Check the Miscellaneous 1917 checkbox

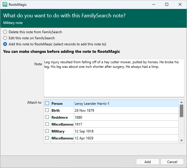[47, 124]
